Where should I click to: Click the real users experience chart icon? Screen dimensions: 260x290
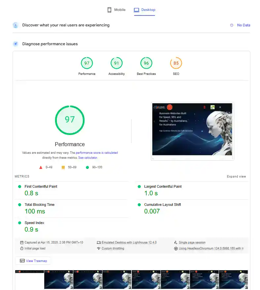pos(16,25)
